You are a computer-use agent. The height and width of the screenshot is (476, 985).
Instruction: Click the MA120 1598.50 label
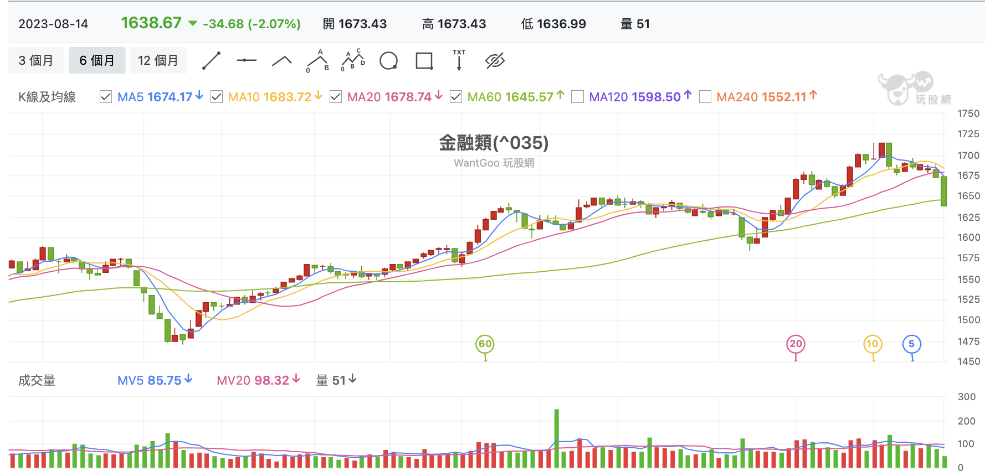(x=640, y=97)
